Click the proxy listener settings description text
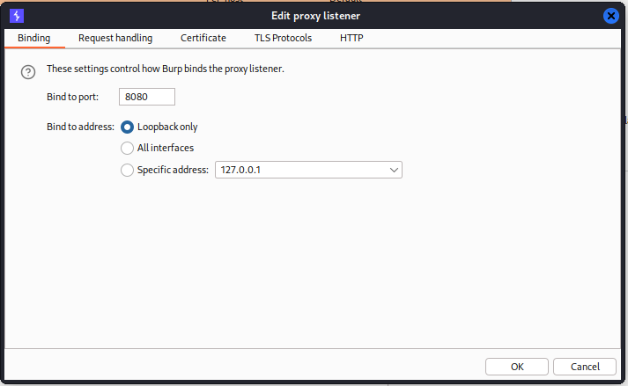 [x=166, y=69]
